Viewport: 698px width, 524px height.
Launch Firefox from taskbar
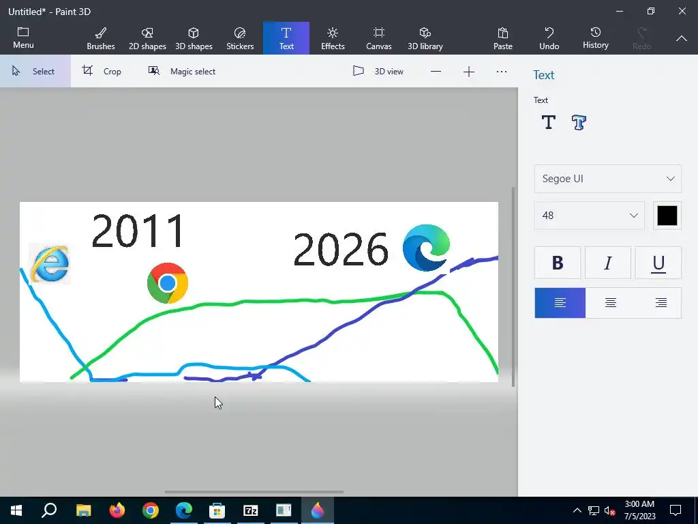(117, 510)
